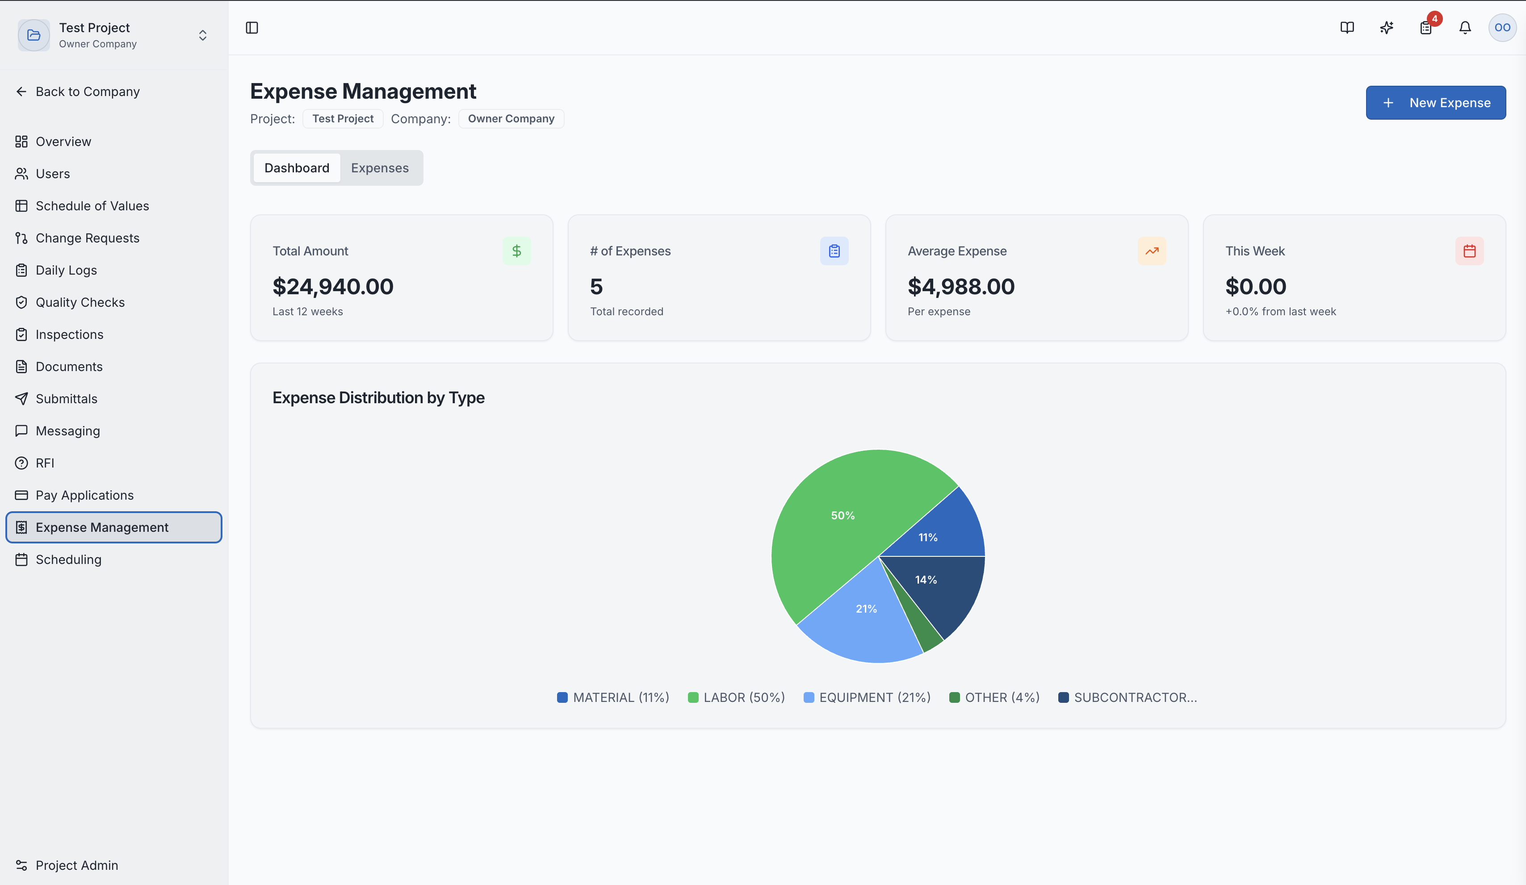The image size is (1526, 885).
Task: Click the Test Project folder icon
Action: point(34,35)
